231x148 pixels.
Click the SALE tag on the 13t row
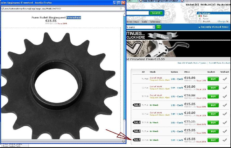(137, 105)
